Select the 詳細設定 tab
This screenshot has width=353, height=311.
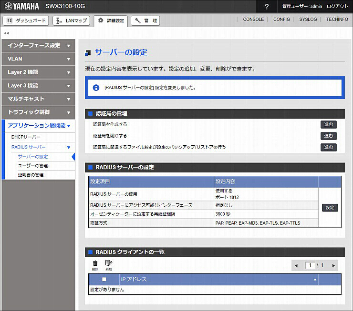pos(111,20)
